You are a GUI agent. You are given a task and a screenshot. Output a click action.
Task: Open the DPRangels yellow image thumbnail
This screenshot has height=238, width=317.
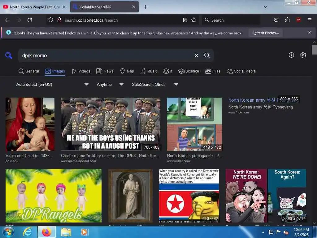53,196
